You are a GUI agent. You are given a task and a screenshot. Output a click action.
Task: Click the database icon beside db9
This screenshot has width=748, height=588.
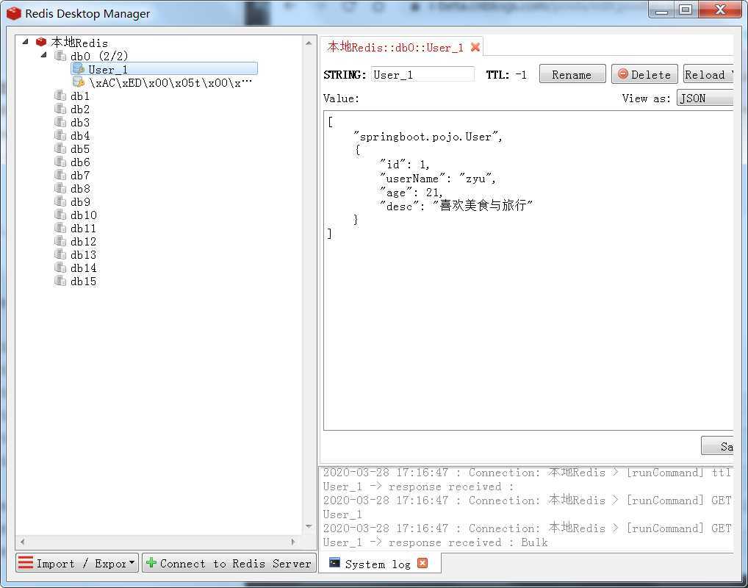60,201
